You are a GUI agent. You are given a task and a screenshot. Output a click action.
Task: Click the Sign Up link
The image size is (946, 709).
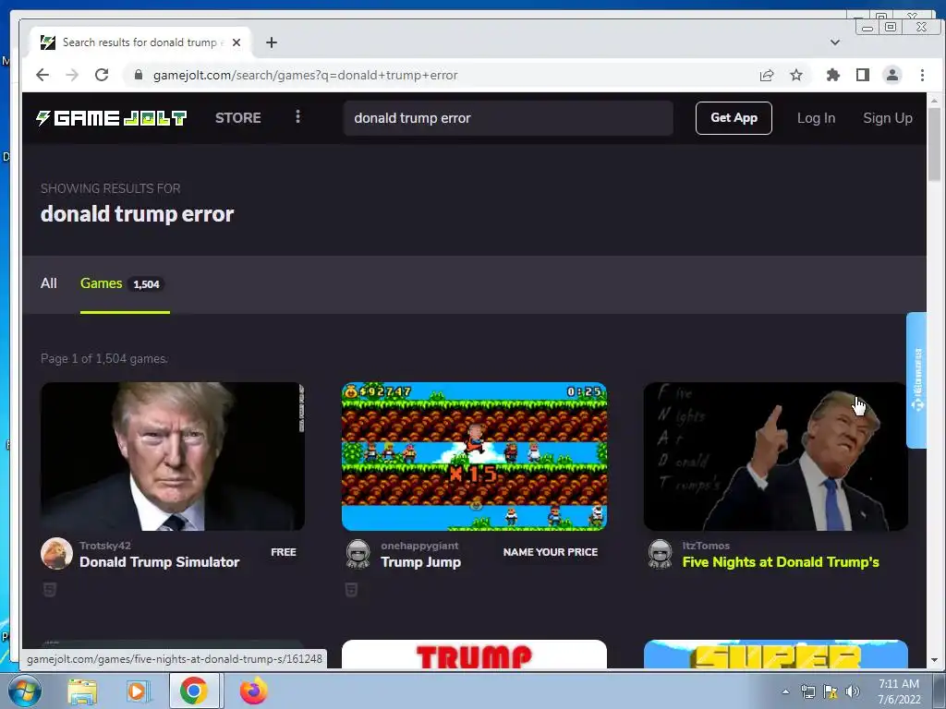(888, 118)
